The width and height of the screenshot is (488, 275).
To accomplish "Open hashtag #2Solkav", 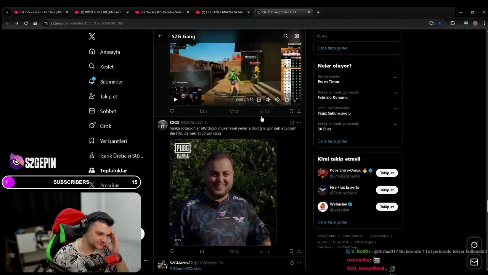I will (193, 269).
